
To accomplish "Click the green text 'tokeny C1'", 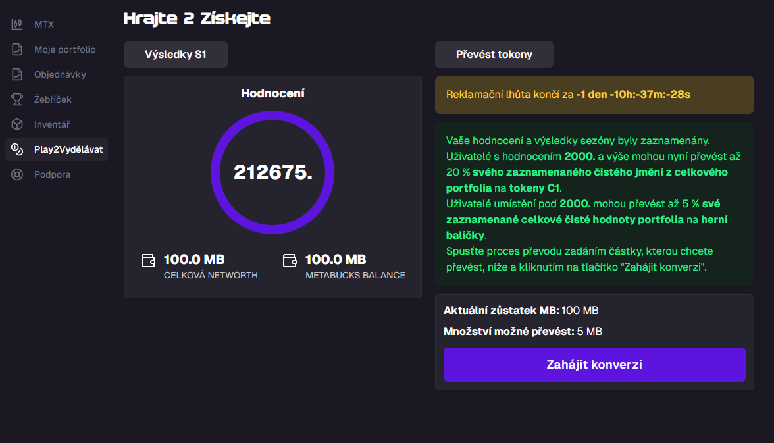I will click(x=534, y=188).
